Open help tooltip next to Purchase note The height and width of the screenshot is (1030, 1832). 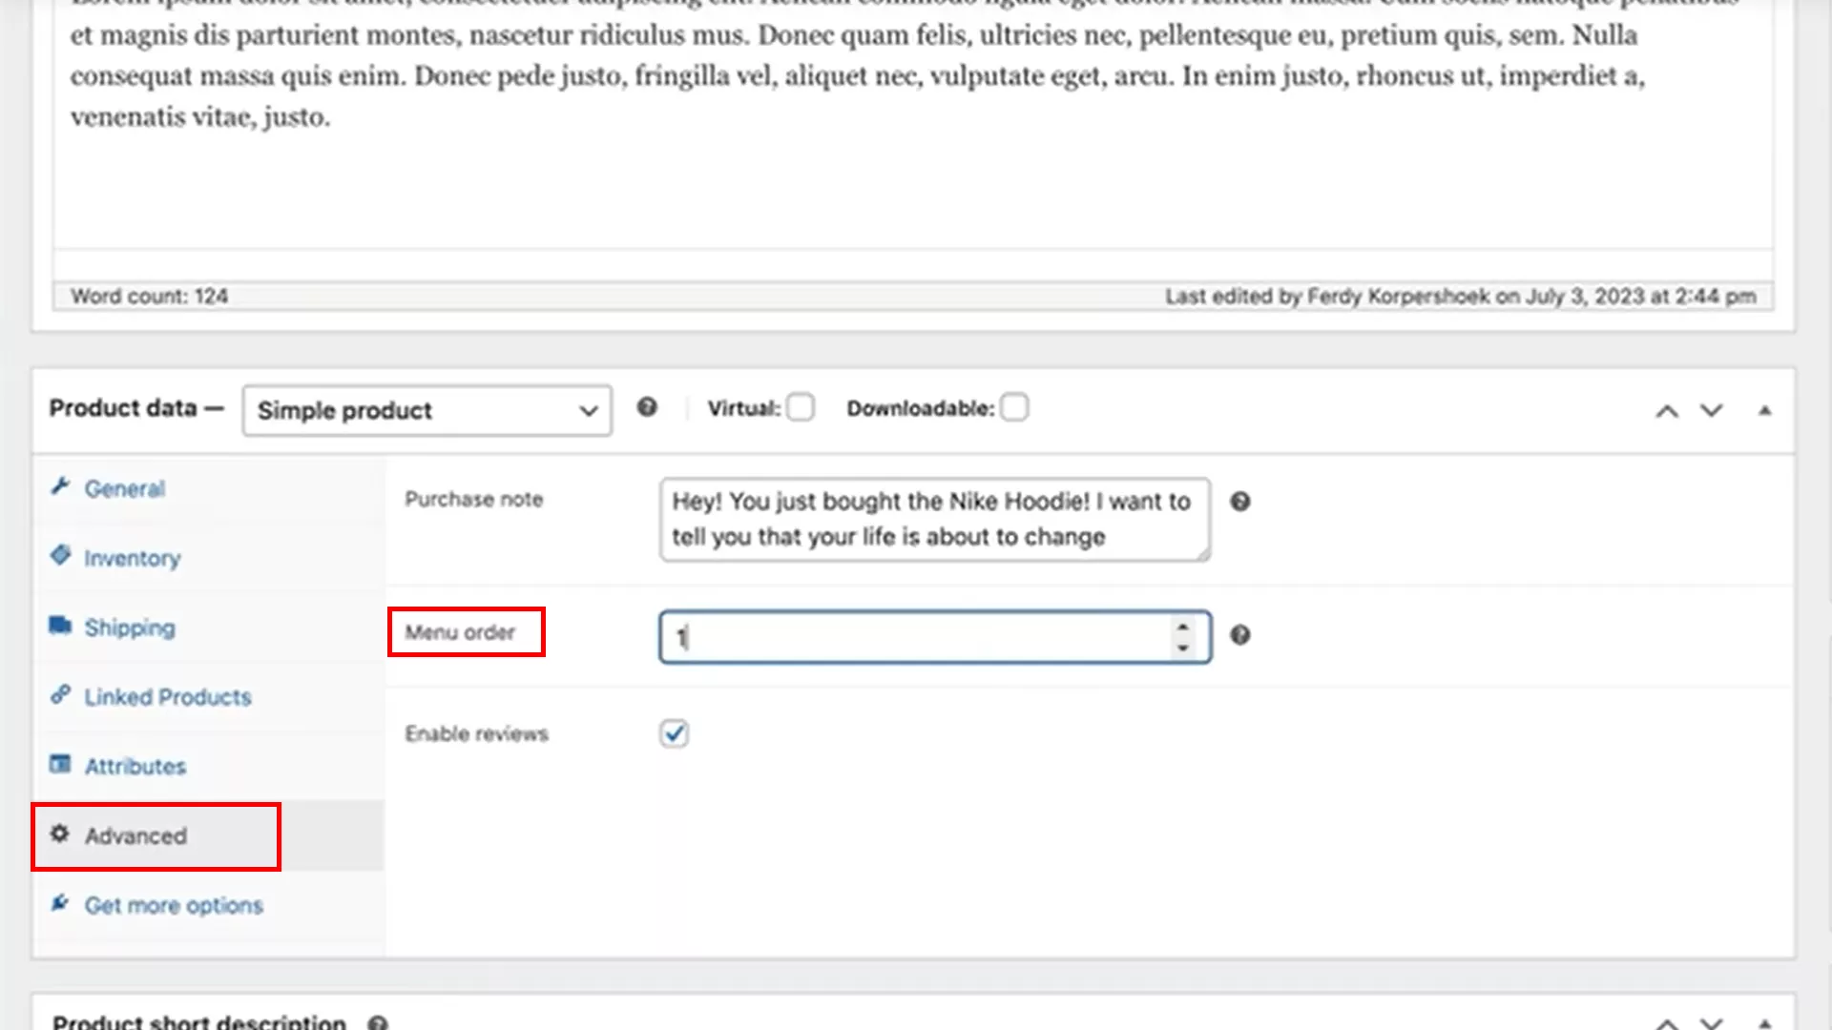pos(1239,501)
